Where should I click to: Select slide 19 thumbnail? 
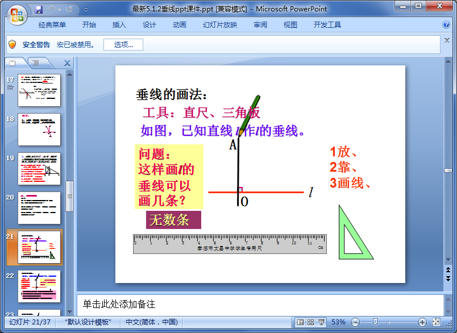coord(39,169)
